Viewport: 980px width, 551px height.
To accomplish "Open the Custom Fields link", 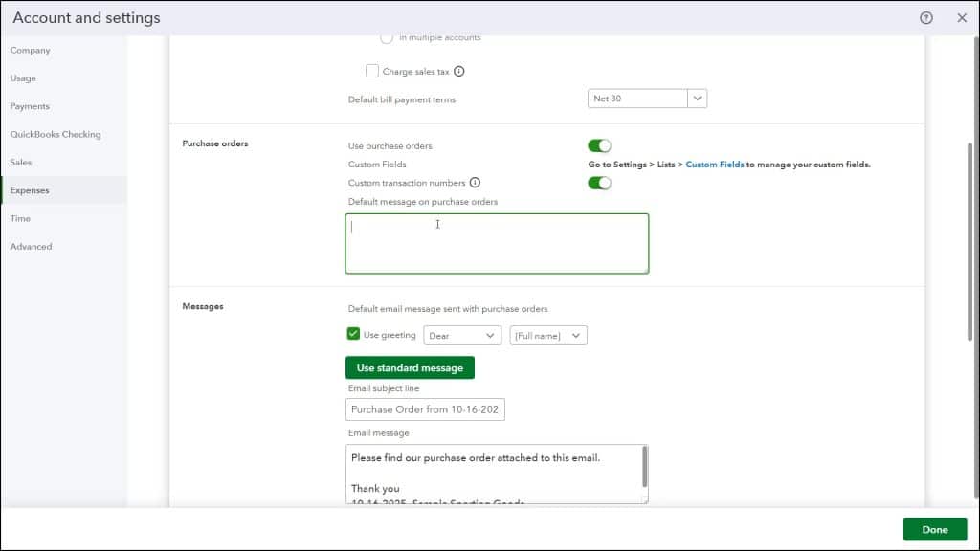I will pos(713,164).
